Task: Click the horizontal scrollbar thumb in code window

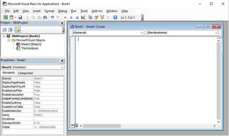Action: coord(102,126)
